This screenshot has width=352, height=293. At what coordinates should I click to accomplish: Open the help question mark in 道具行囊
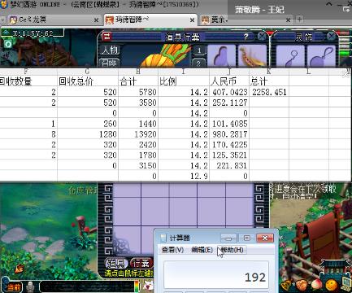(x=246, y=37)
